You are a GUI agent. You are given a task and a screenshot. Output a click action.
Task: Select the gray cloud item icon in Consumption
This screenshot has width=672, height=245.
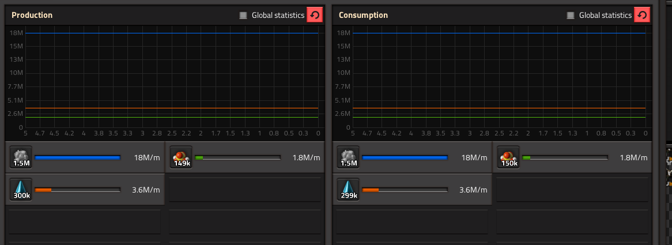point(349,157)
